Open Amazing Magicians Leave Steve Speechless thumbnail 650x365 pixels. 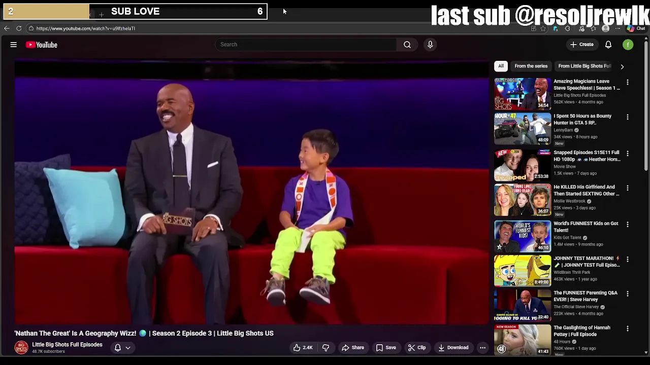click(523, 94)
